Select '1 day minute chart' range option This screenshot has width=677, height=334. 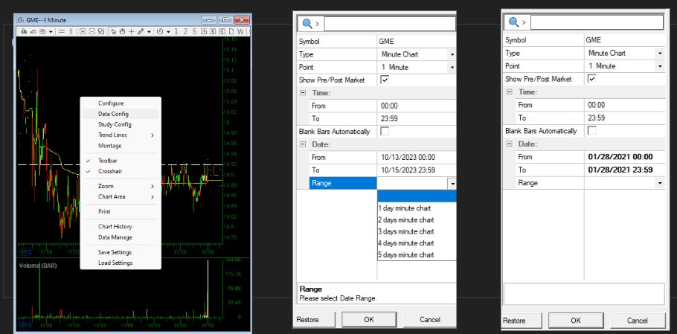pyautogui.click(x=416, y=208)
